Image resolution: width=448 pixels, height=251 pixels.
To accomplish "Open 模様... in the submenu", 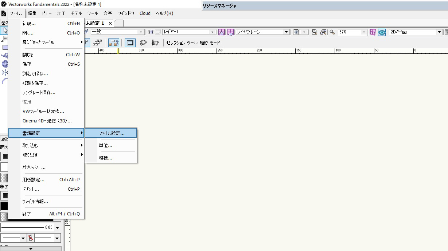I will 111,158.
